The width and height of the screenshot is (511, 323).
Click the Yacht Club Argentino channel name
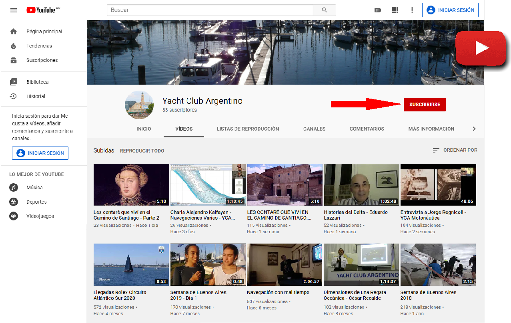tap(202, 101)
